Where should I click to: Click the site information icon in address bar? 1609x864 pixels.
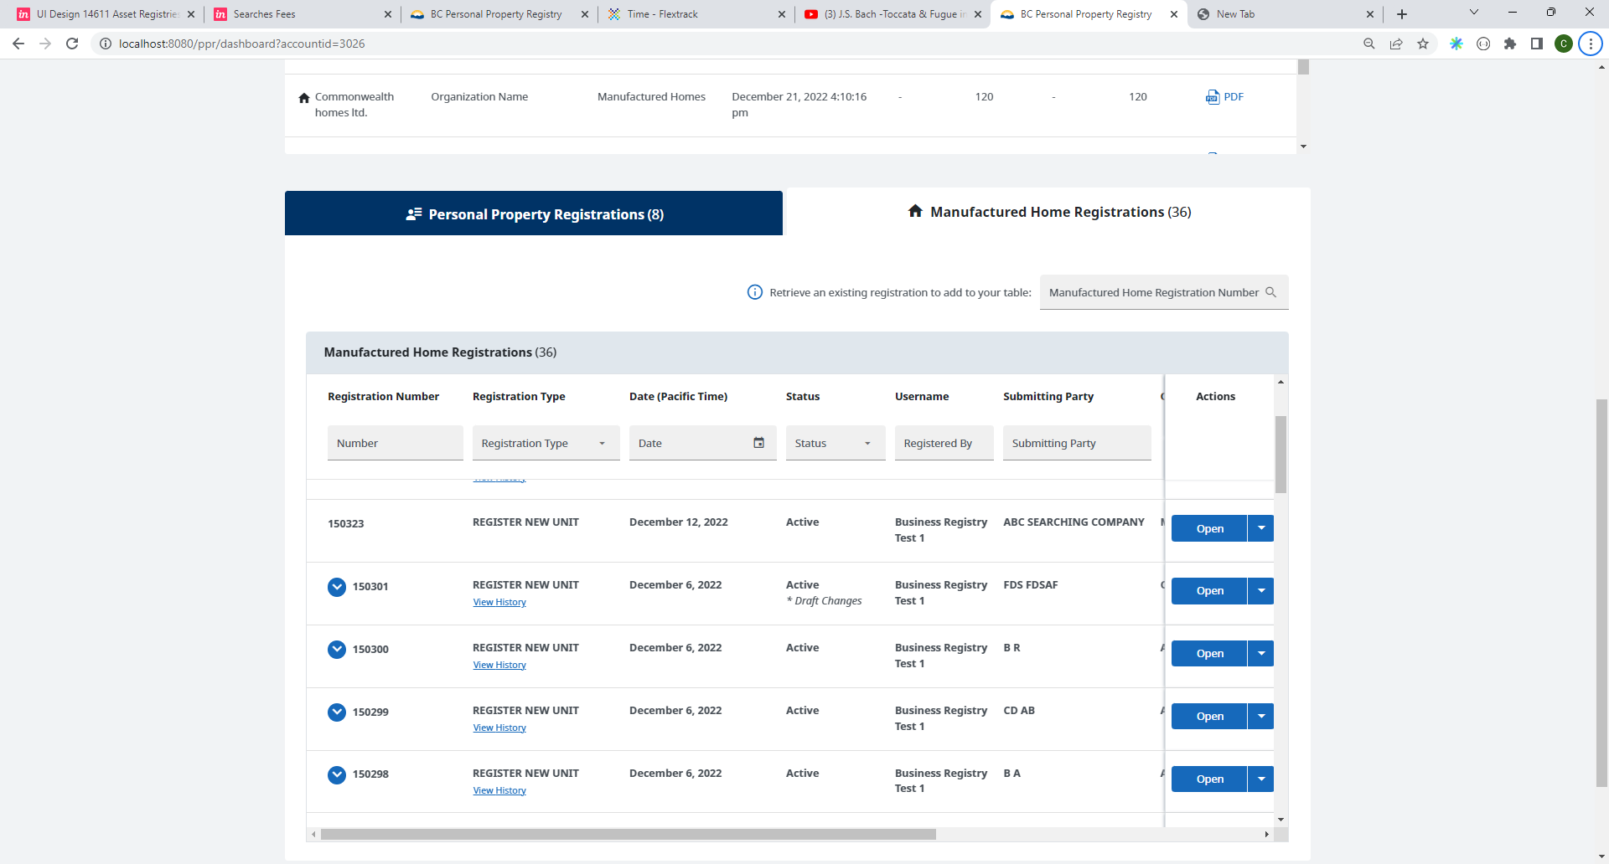pyautogui.click(x=106, y=44)
